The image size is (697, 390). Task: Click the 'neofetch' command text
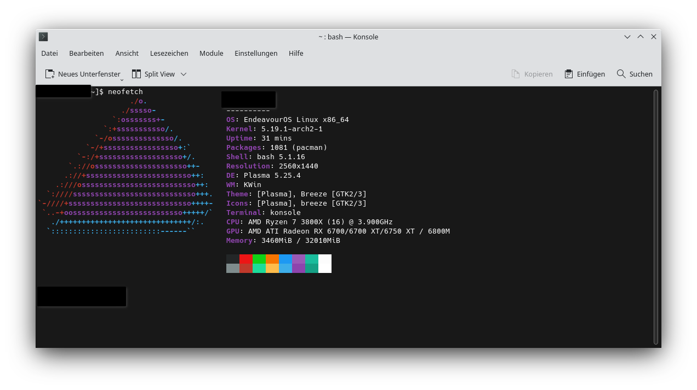pos(125,91)
